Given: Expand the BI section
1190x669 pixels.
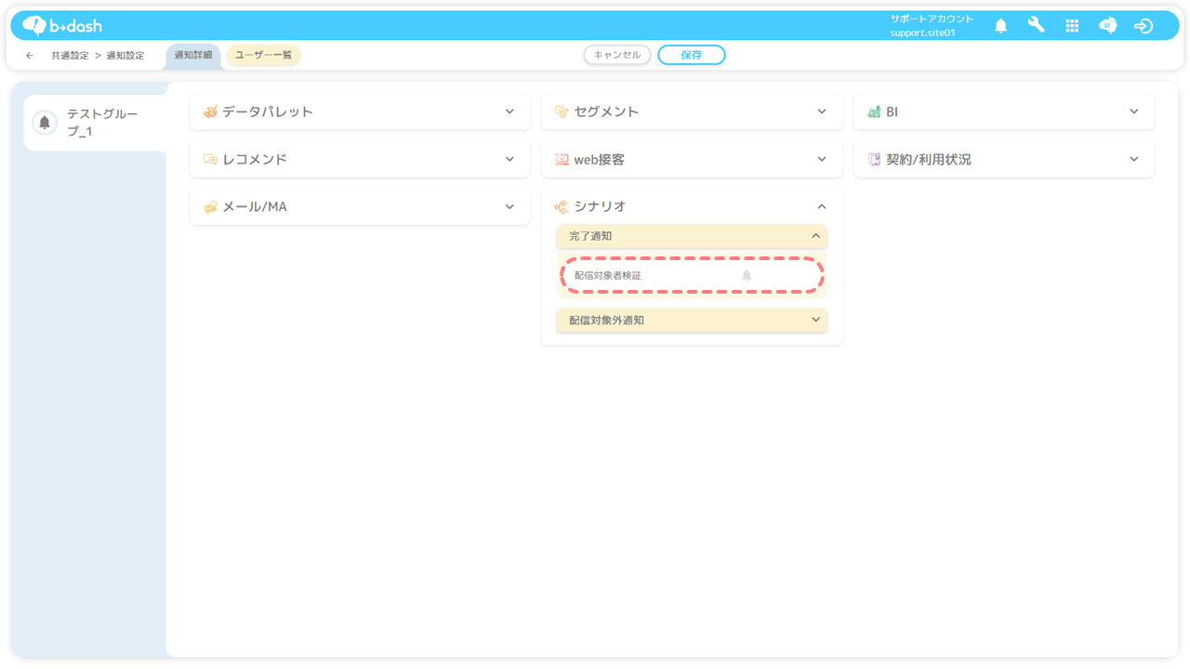Looking at the screenshot, I should (x=1133, y=111).
